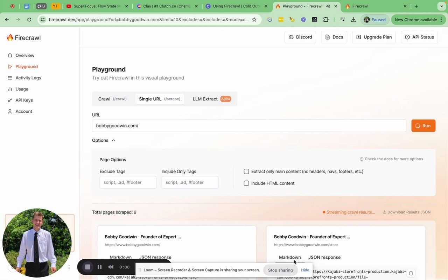Stop the Loom recording
Viewport: 448px width, 280px height.
click(88, 267)
